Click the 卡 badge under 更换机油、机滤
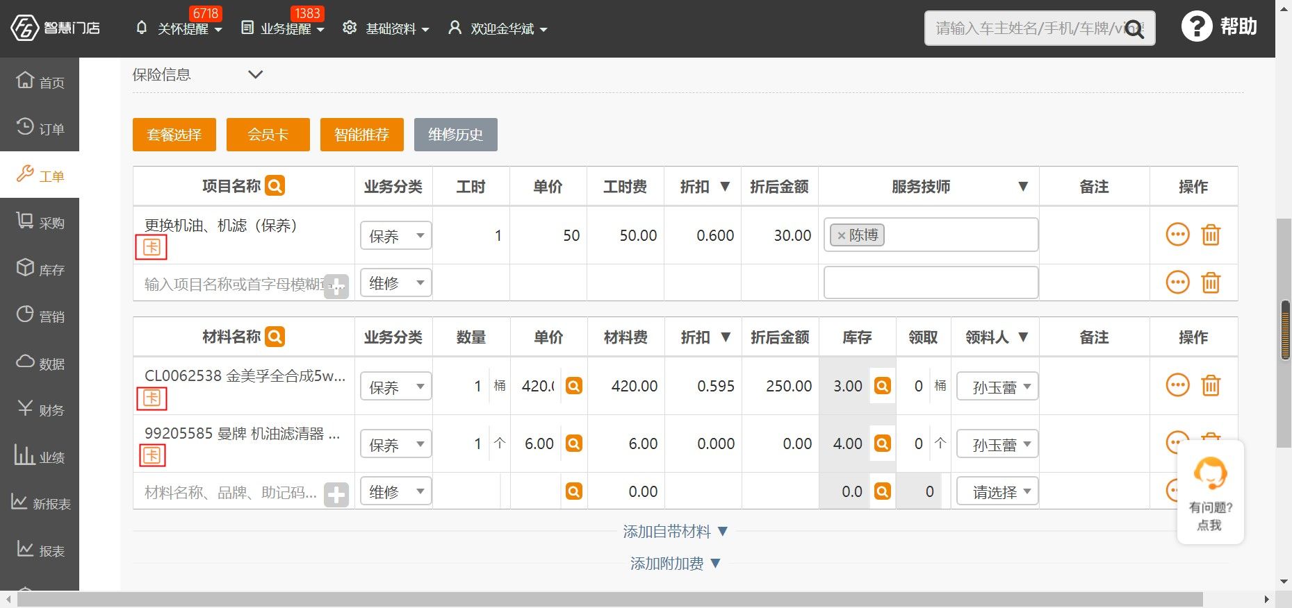The height and width of the screenshot is (608, 1292). 151,246
